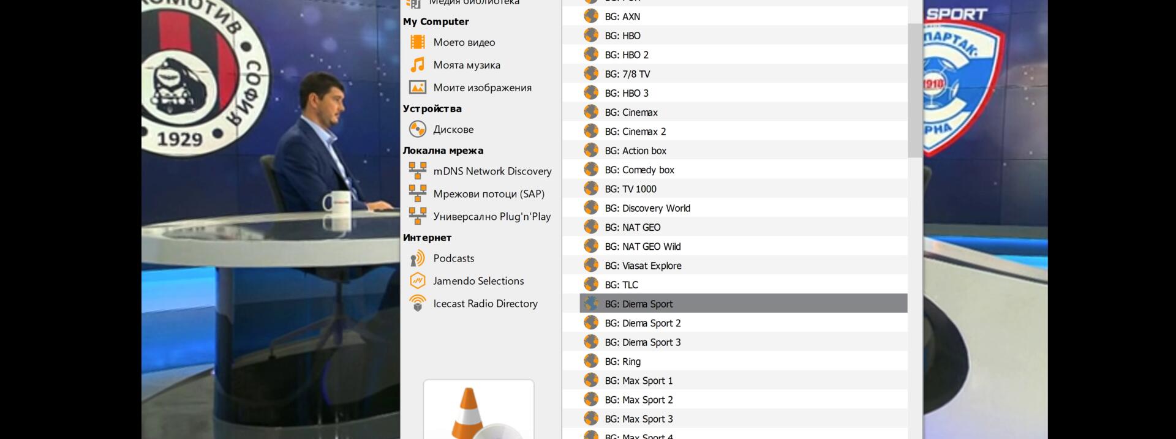Image resolution: width=1176 pixels, height=439 pixels.
Task: Click the music note icon for Моята музика
Action: [x=418, y=65]
